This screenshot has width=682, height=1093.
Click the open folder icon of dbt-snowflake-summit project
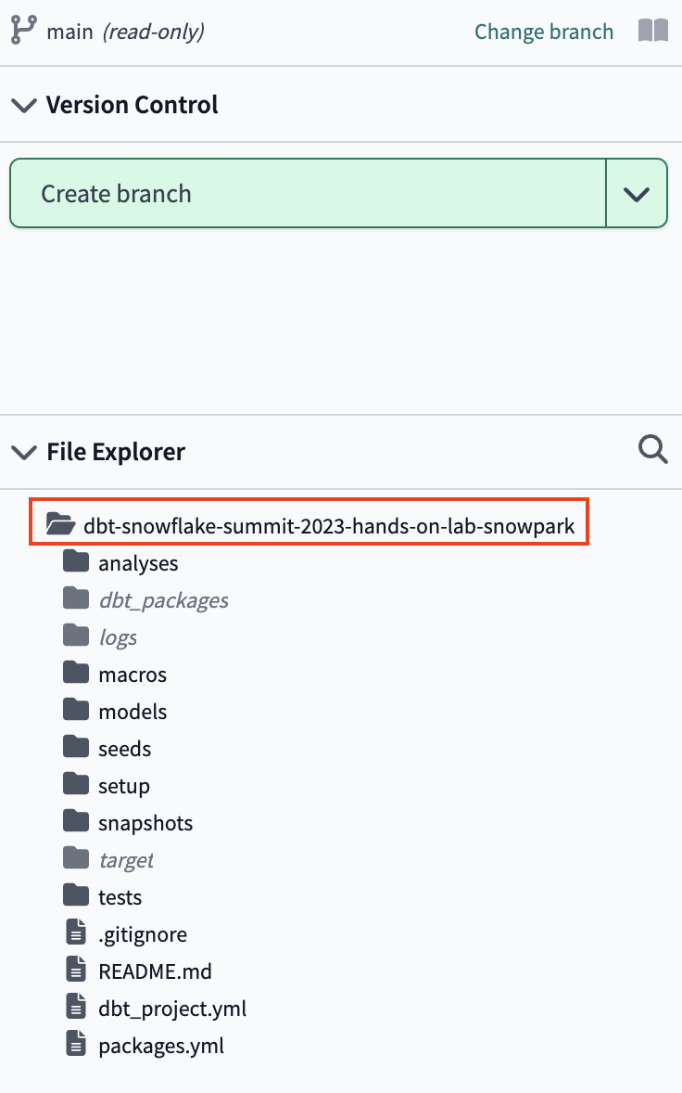(x=60, y=522)
